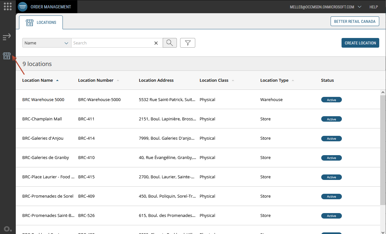This screenshot has width=386, height=234.
Task: Select the Locations tab
Action: [x=41, y=23]
